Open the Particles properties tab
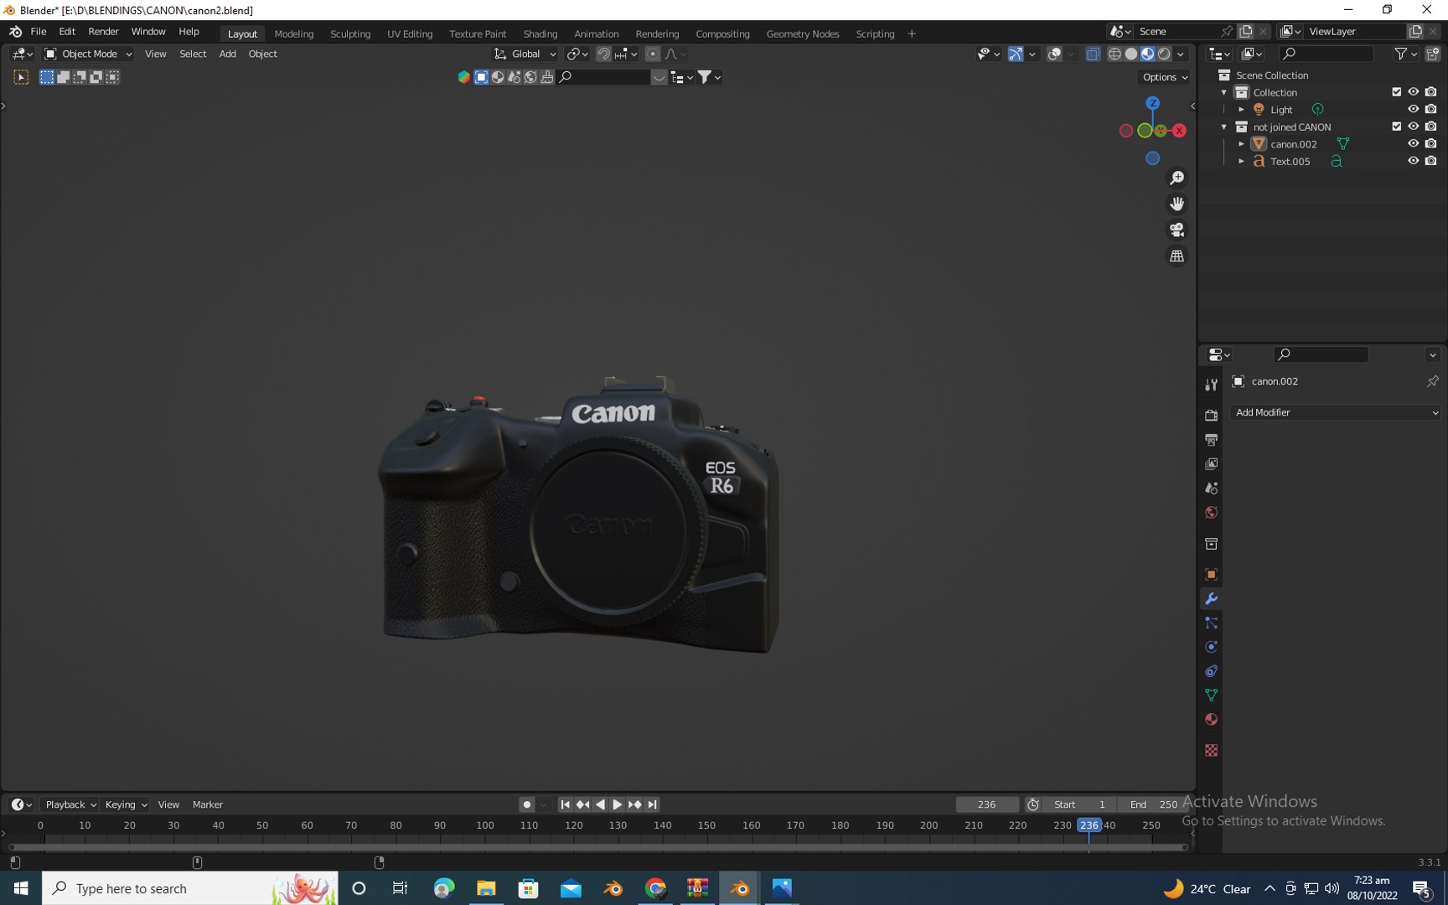This screenshot has height=905, width=1448. click(x=1211, y=623)
